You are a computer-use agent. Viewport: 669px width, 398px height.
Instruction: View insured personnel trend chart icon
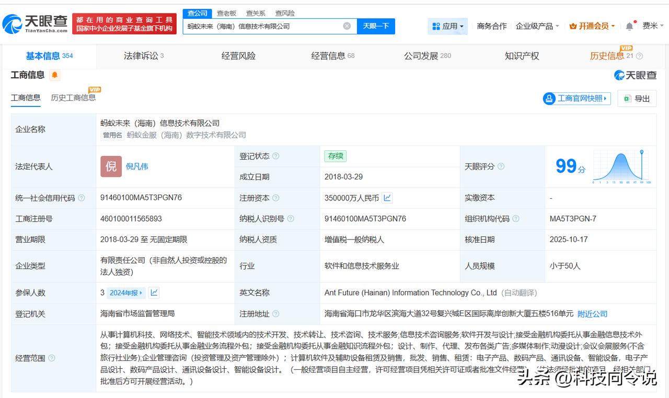[154, 293]
